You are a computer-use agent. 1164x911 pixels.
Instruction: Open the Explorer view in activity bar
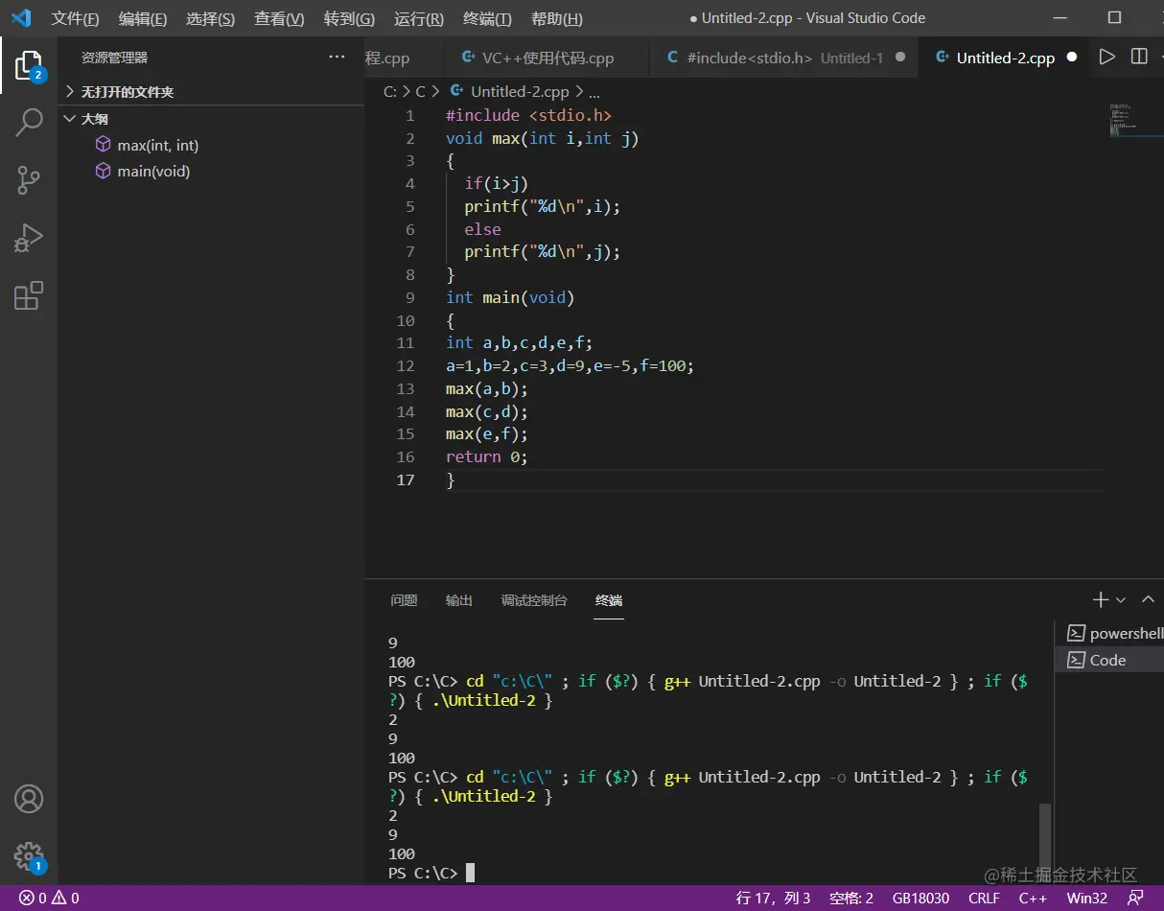(x=29, y=65)
